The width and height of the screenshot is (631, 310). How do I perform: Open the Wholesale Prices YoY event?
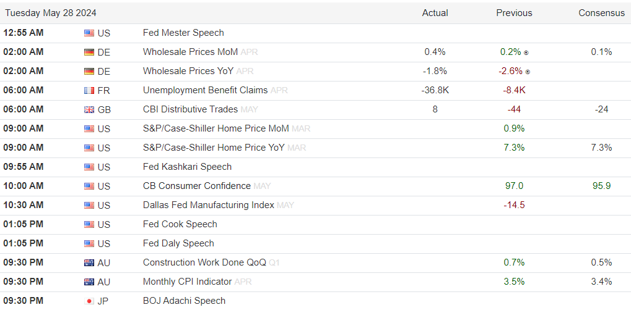click(188, 71)
